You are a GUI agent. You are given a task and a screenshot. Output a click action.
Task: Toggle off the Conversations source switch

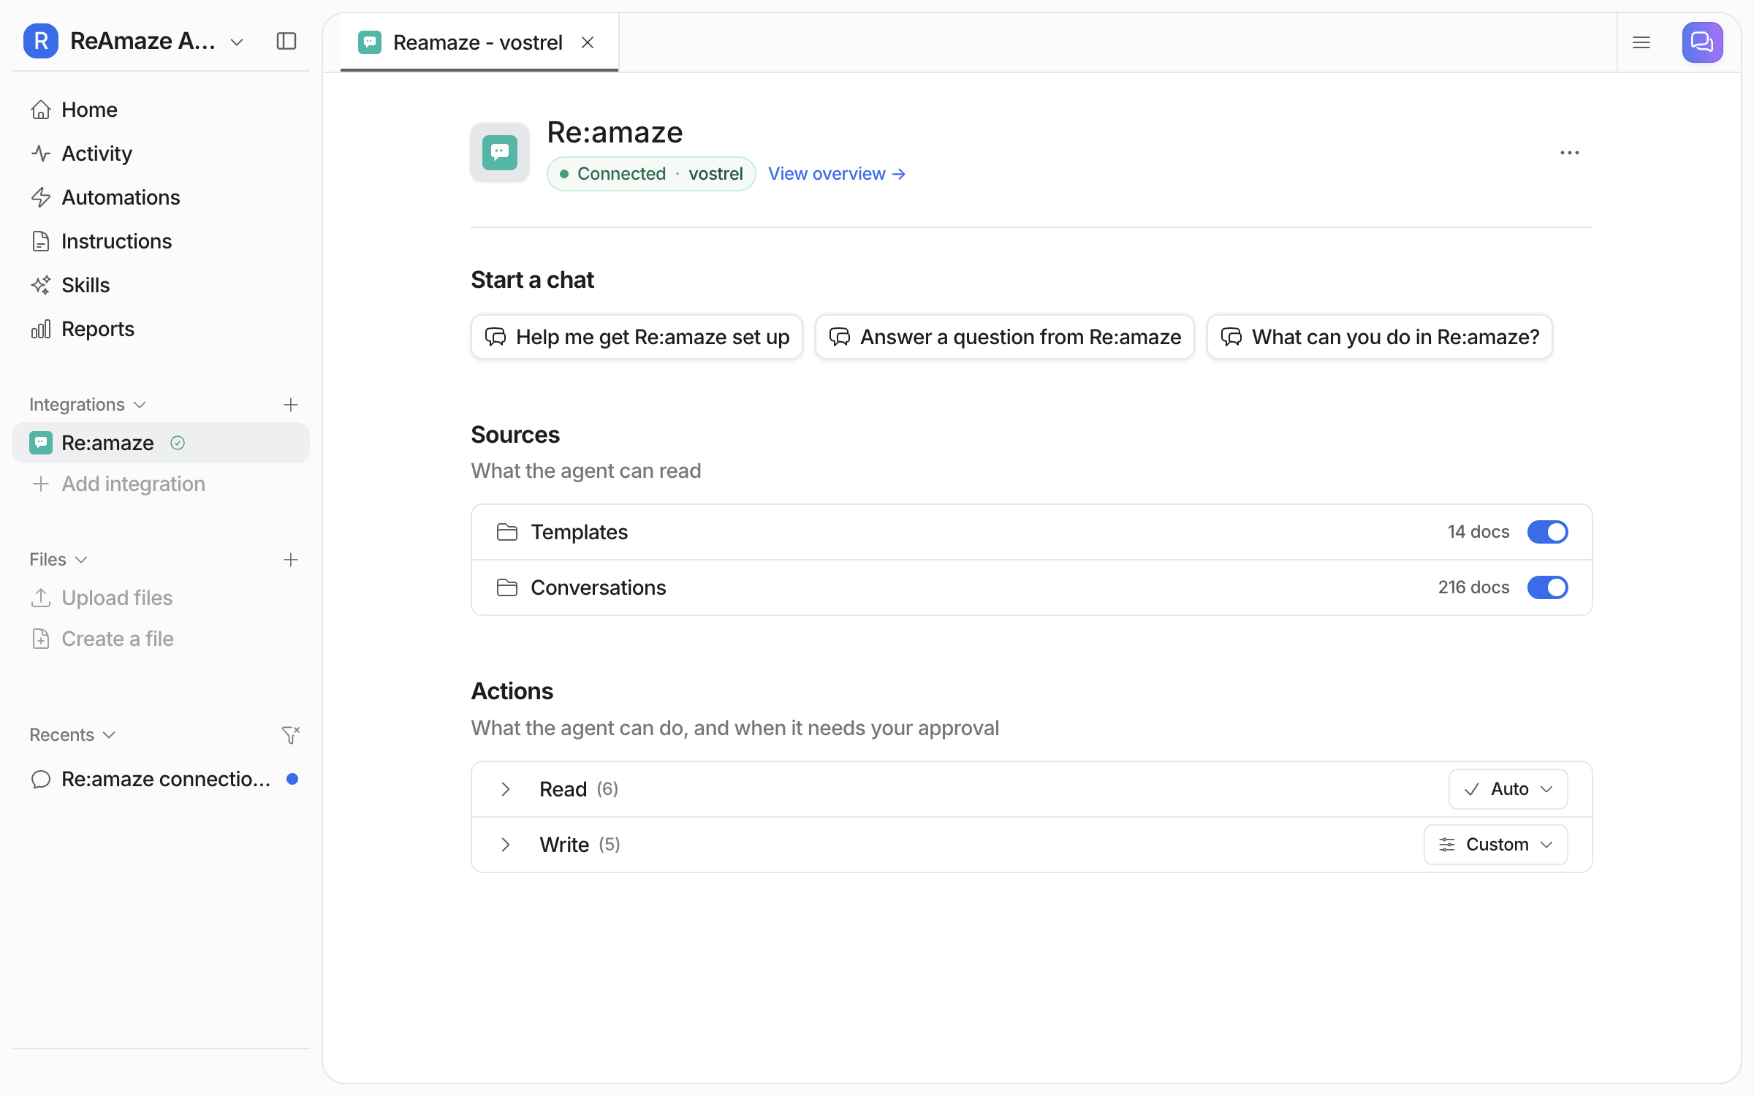[x=1548, y=587]
